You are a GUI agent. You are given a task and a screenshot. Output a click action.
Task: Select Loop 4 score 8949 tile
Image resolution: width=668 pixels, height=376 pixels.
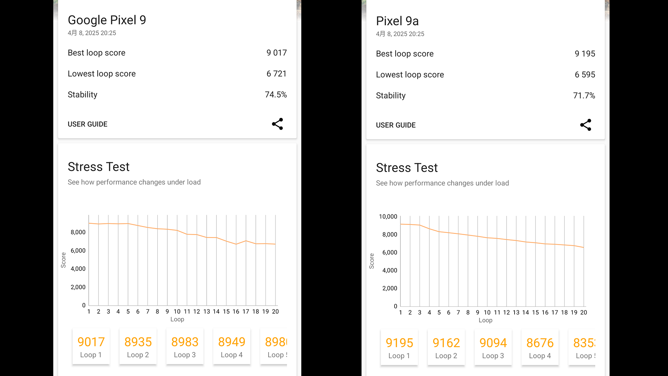coord(232,347)
